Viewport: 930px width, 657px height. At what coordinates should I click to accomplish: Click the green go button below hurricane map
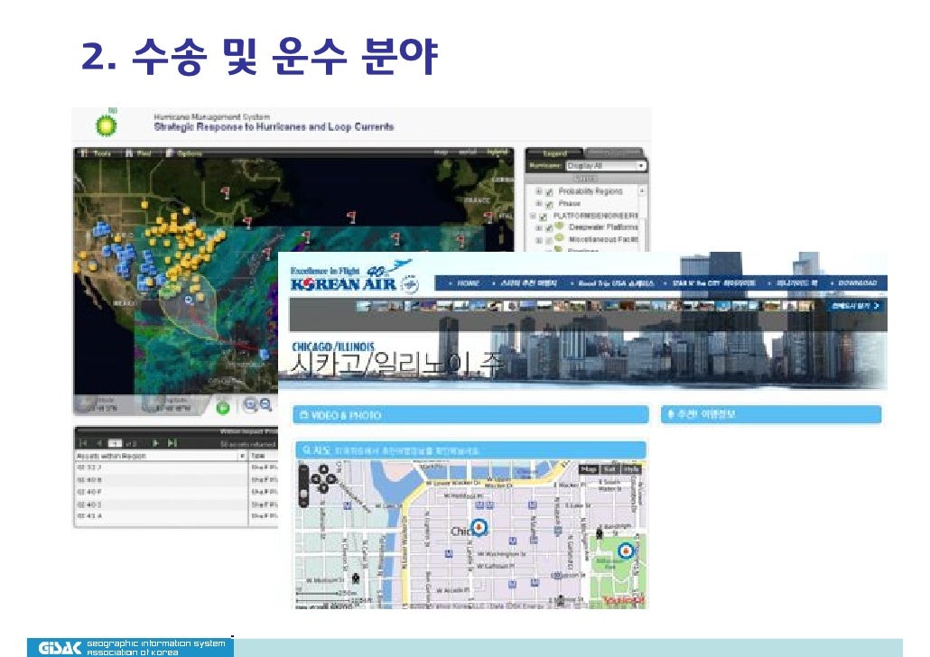click(223, 407)
